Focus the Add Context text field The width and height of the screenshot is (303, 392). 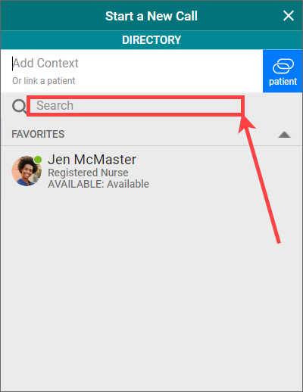pos(131,63)
